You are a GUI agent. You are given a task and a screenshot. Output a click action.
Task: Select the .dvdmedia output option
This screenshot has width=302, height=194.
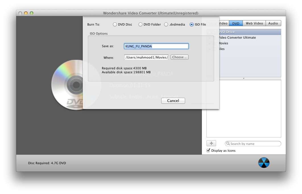tap(166, 24)
